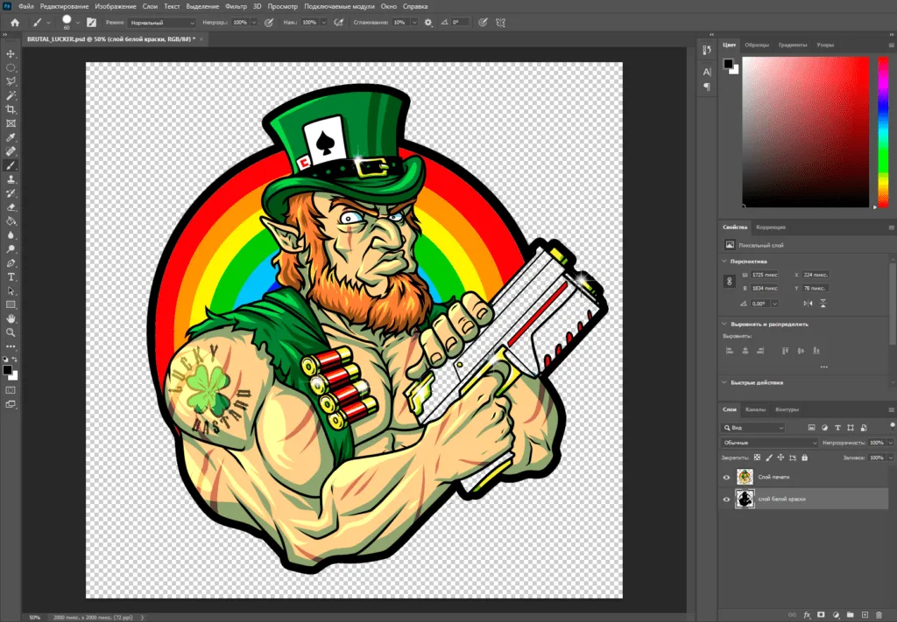The width and height of the screenshot is (897, 622).
Task: Select the 'Слой печати' layer thumbnail
Action: pos(745,477)
